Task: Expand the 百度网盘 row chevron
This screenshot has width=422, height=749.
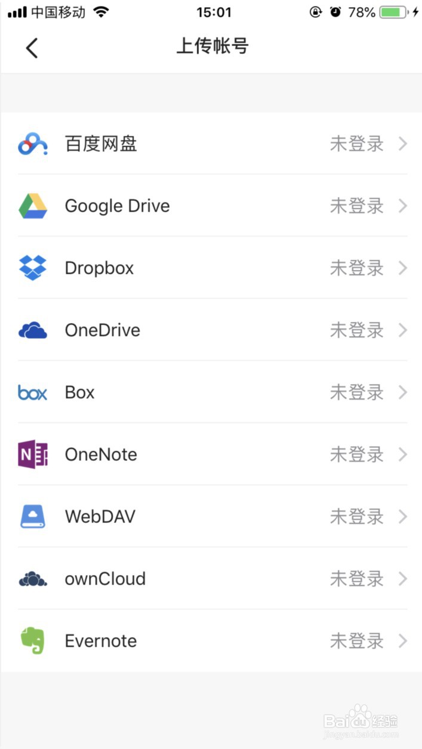Action: tap(403, 144)
